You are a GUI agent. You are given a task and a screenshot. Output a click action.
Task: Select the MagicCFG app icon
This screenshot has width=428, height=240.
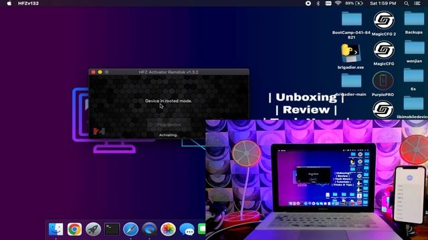[384, 50]
